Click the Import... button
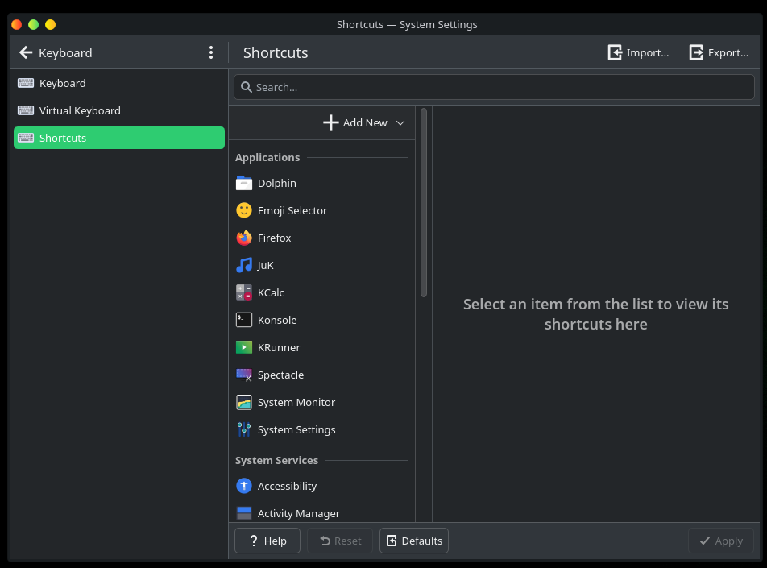 (638, 53)
